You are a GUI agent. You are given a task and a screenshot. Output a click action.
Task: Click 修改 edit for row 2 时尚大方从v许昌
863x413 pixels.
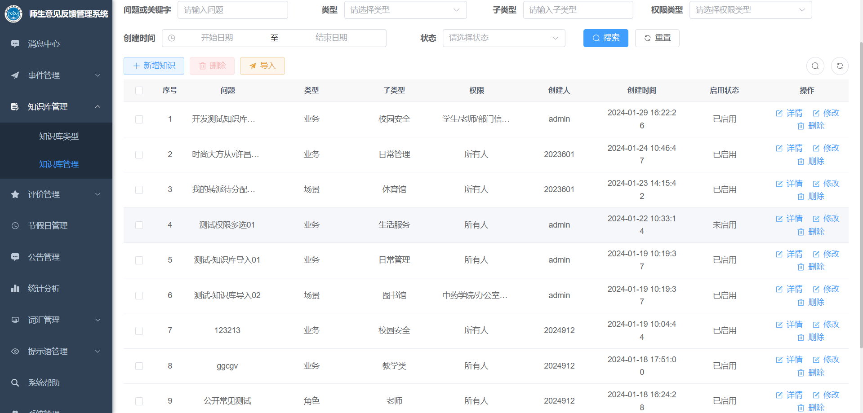826,148
